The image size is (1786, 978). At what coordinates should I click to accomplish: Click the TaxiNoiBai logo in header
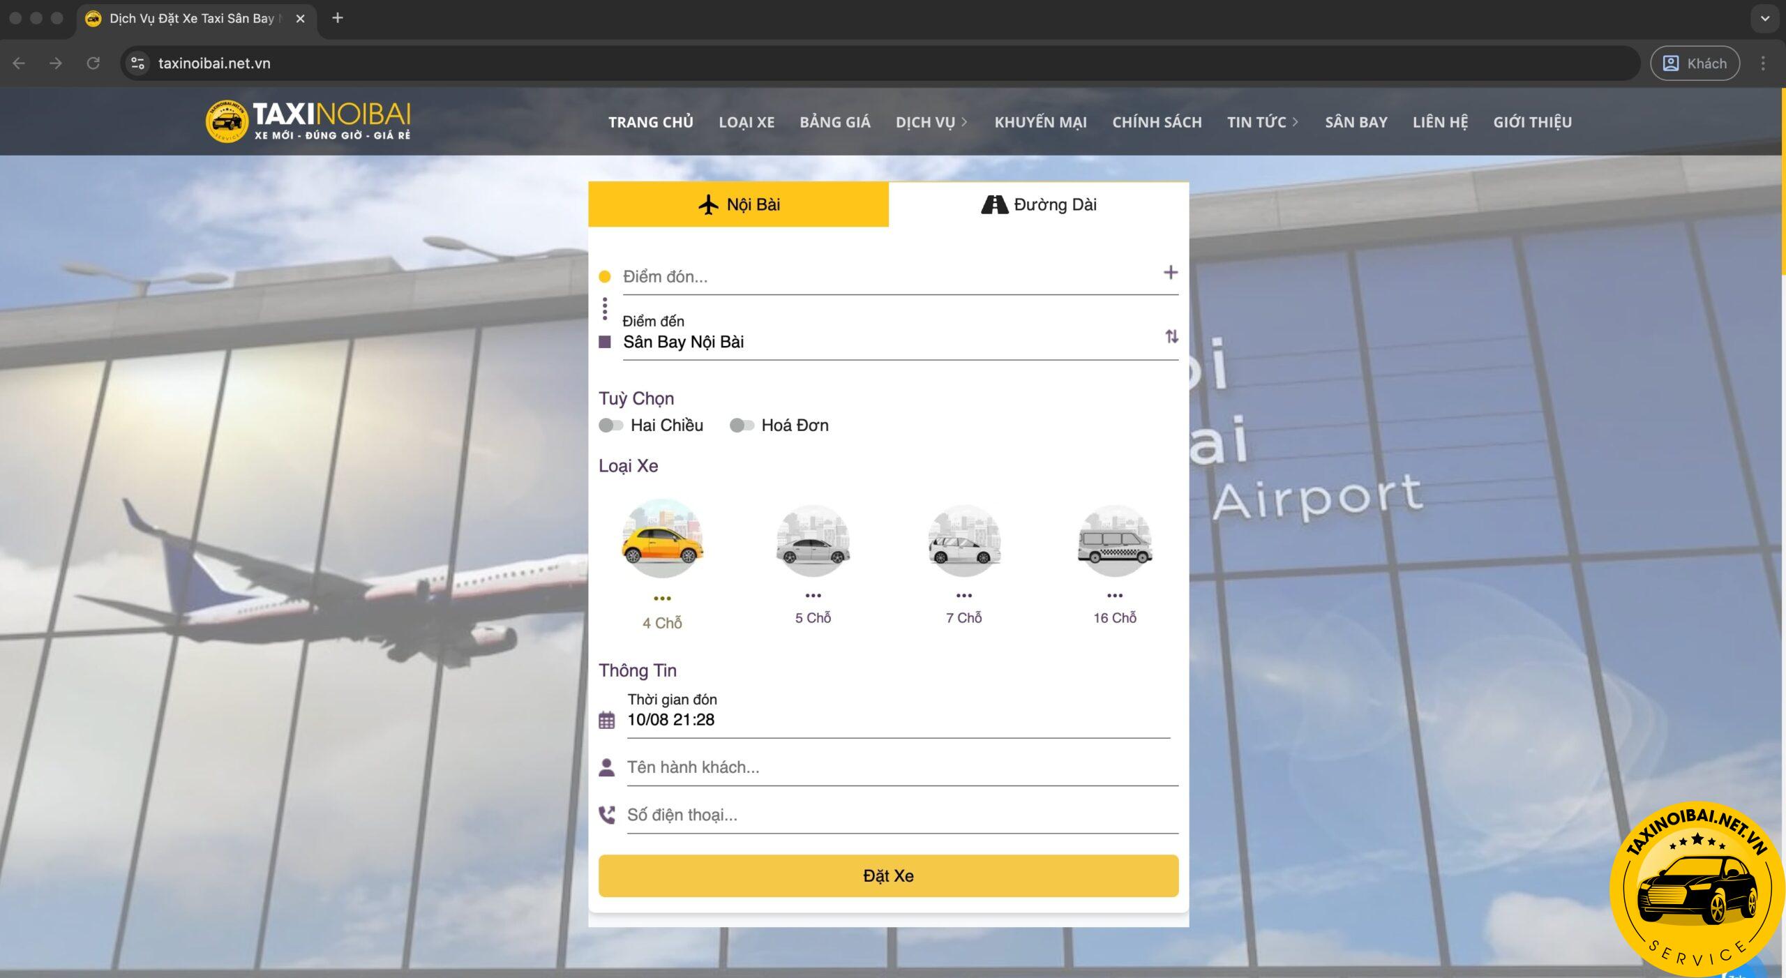pos(308,121)
